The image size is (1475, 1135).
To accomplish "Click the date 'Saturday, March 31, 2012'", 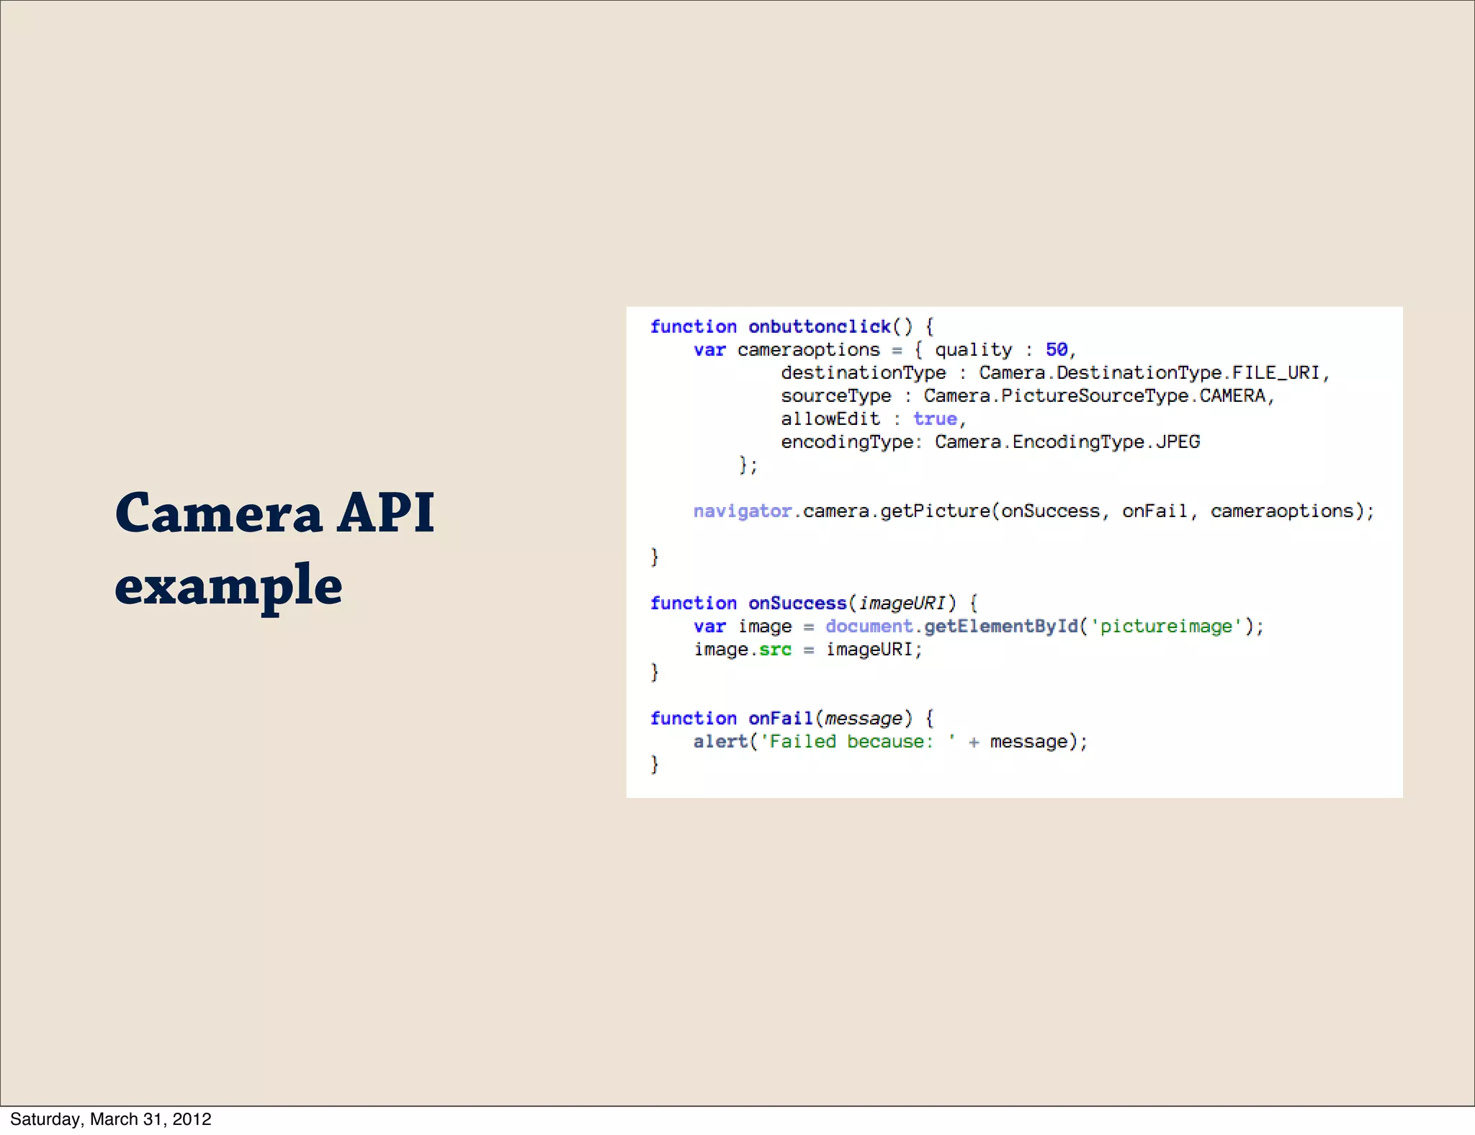I will (110, 1119).
